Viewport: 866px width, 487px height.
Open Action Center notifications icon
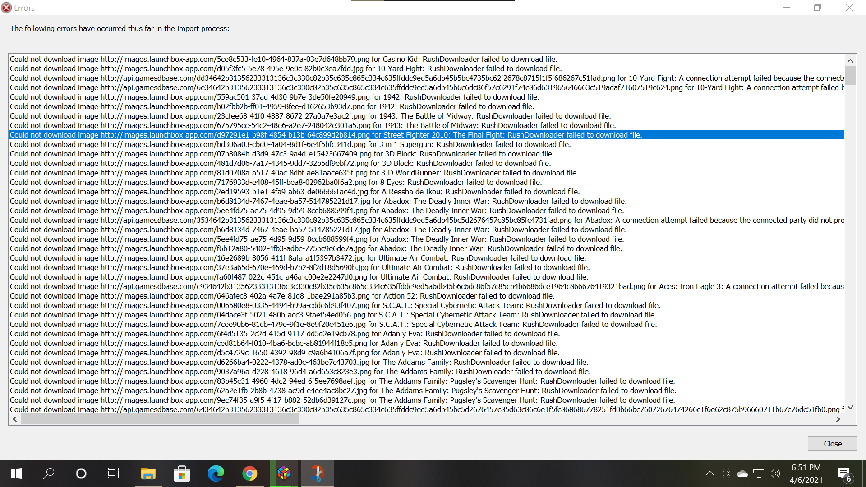(844, 474)
